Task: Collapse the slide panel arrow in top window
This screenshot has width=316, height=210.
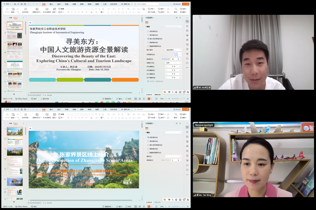Action: [23, 18]
